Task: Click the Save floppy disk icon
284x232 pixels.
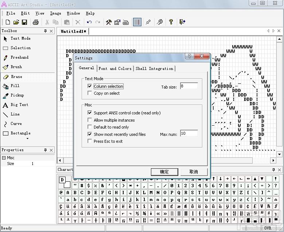Action: click(24, 22)
